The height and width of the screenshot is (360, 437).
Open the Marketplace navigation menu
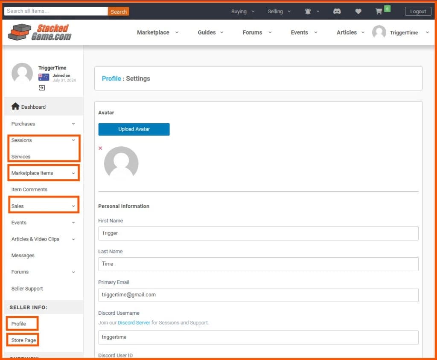[157, 32]
